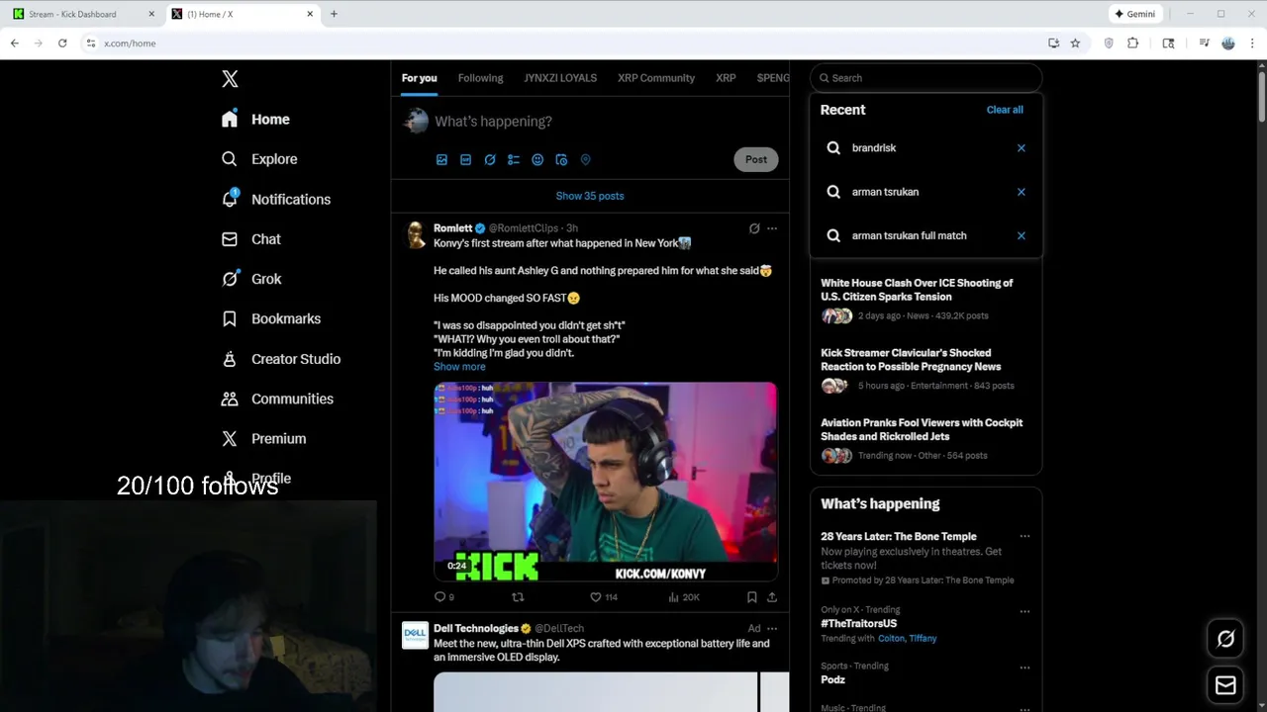Screen dimensions: 1267x712
Task: Open Chat in sidebar
Action: point(251,239)
